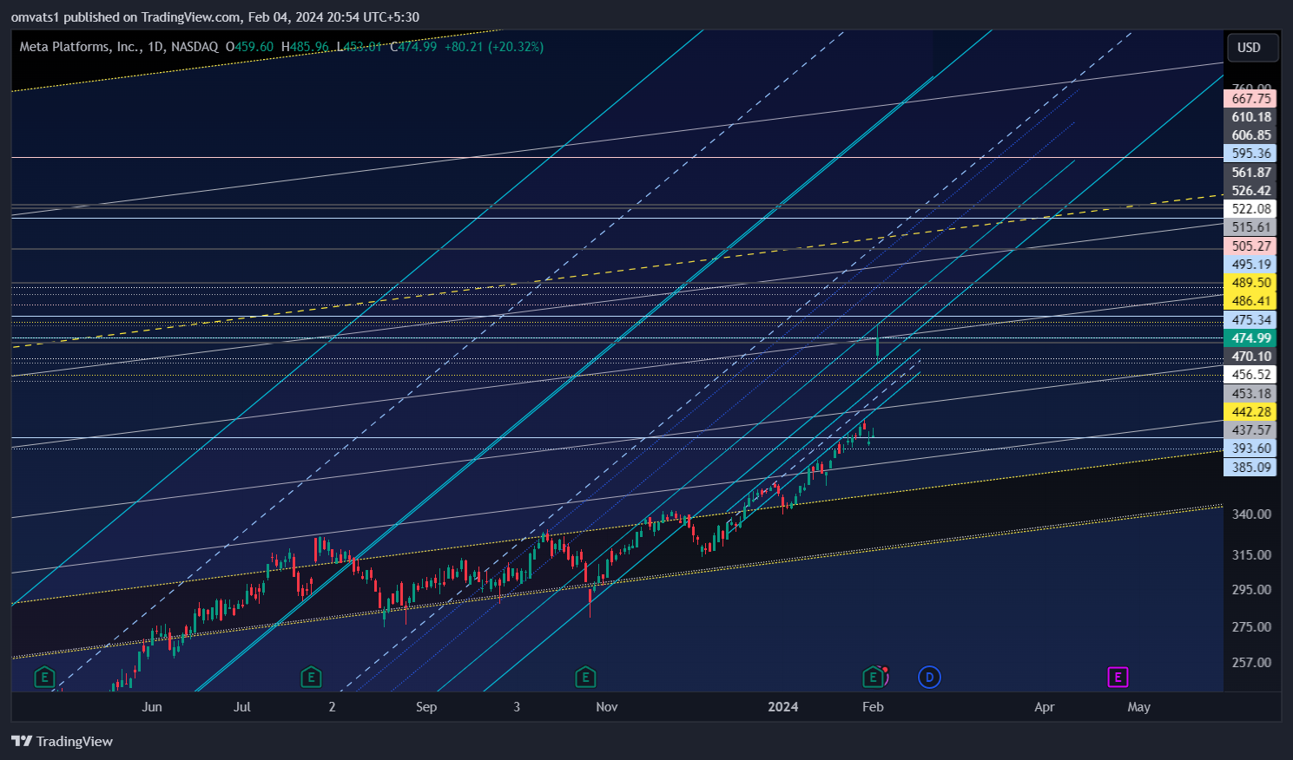Click the Sep label on time axis
The height and width of the screenshot is (760, 1293).
(x=426, y=707)
